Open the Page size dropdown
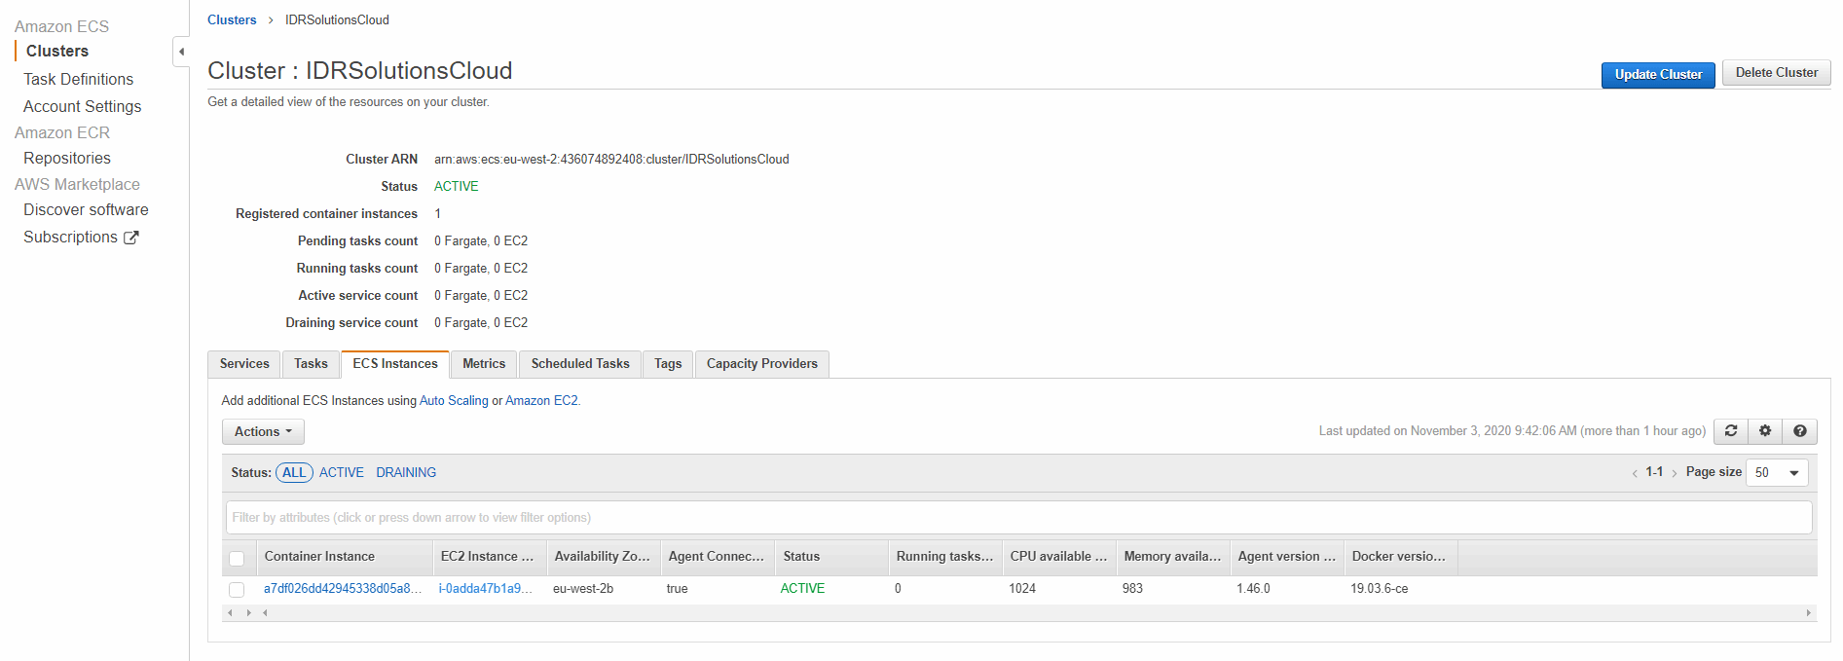Viewport: 1843px width, 661px height. point(1777,472)
